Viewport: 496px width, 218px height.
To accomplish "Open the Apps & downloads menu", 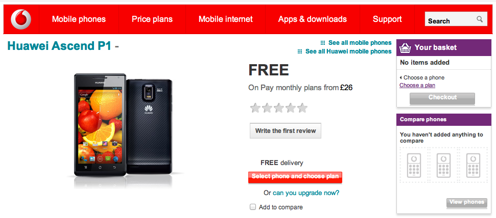I will 313,19.
